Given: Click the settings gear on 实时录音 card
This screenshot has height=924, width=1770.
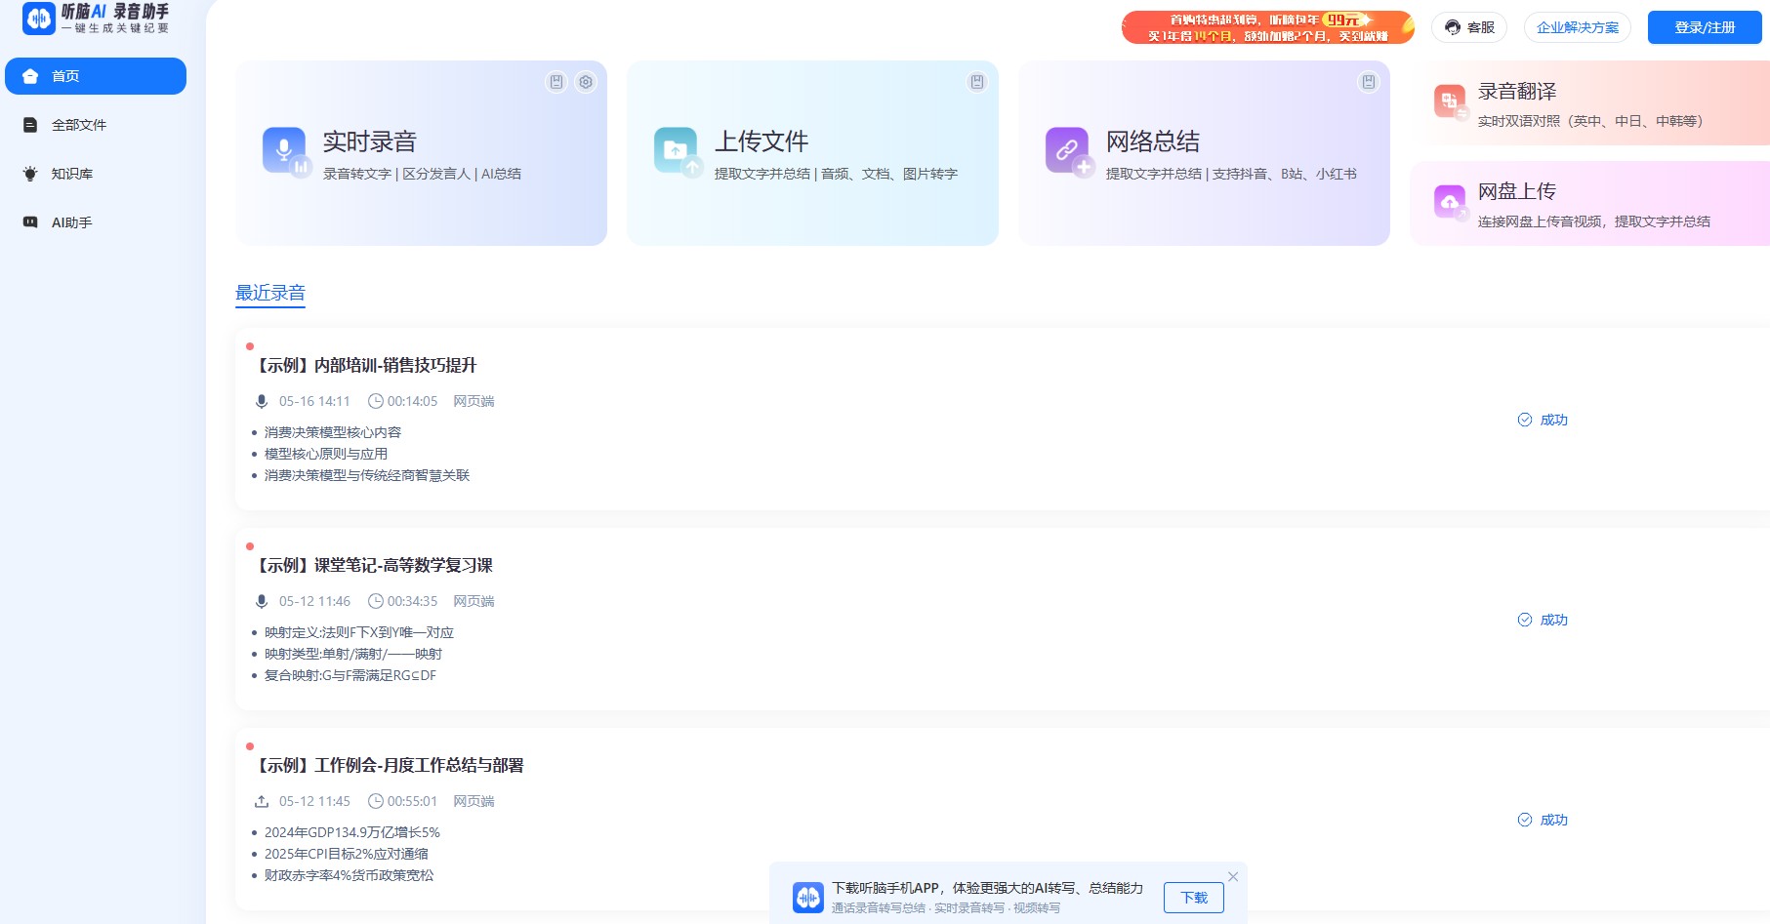Looking at the screenshot, I should 586,82.
